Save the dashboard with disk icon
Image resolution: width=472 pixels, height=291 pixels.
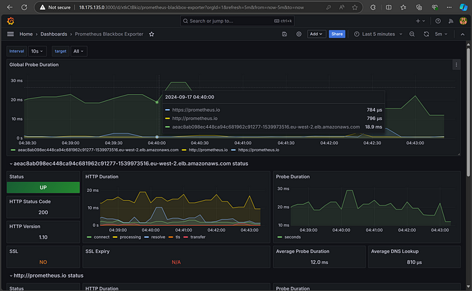(285, 34)
